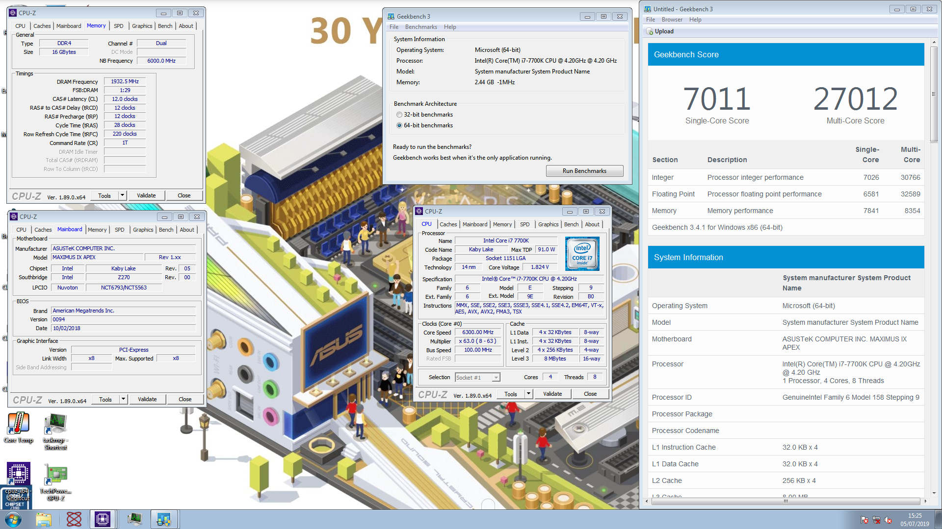Click the title bar icon of the Mainboard CPU-Z window

coord(14,217)
